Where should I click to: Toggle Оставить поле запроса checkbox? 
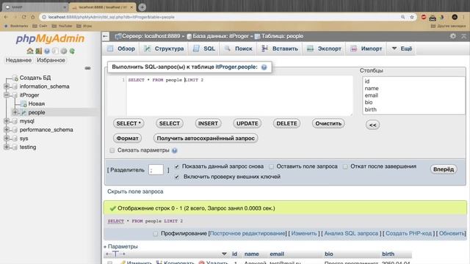(x=271, y=166)
